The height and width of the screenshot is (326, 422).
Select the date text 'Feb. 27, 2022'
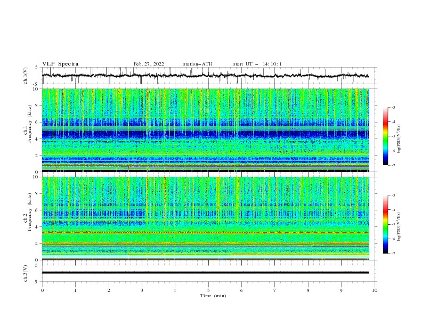[149, 64]
